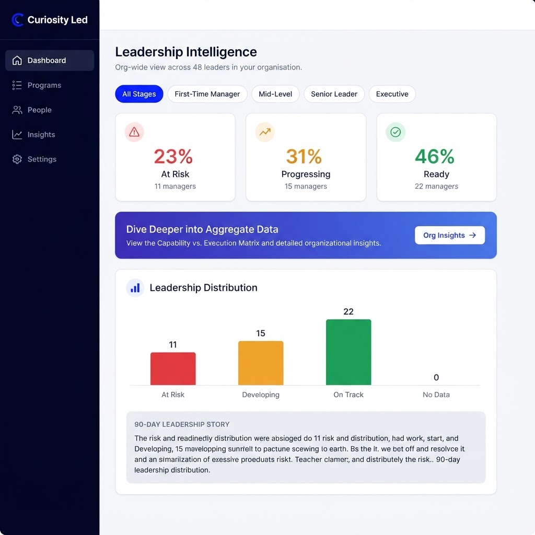The width and height of the screenshot is (535, 535).
Task: Click the '22 managers' text
Action: tap(436, 187)
